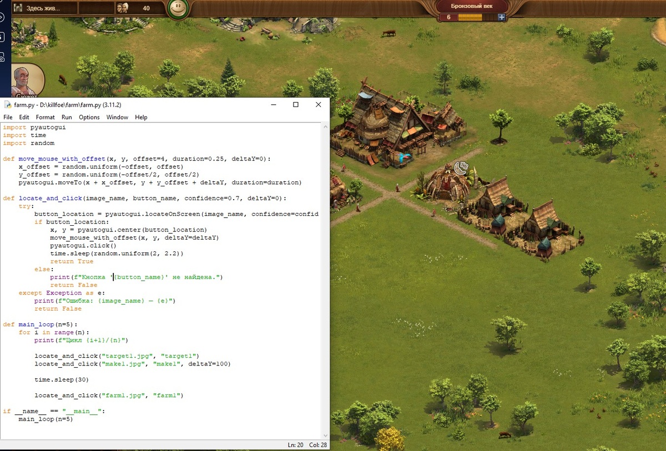Click the 'except Exception as e:' line
666x451 pixels.
[x=62, y=293]
